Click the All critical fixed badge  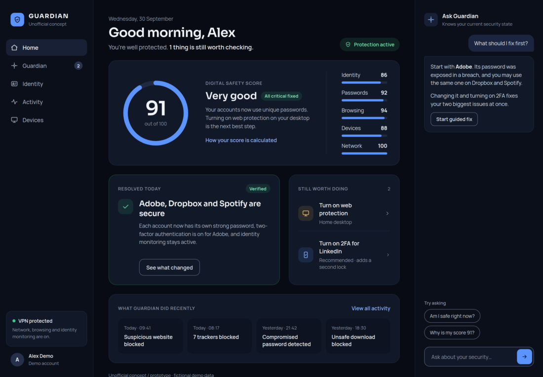pyautogui.click(x=281, y=96)
